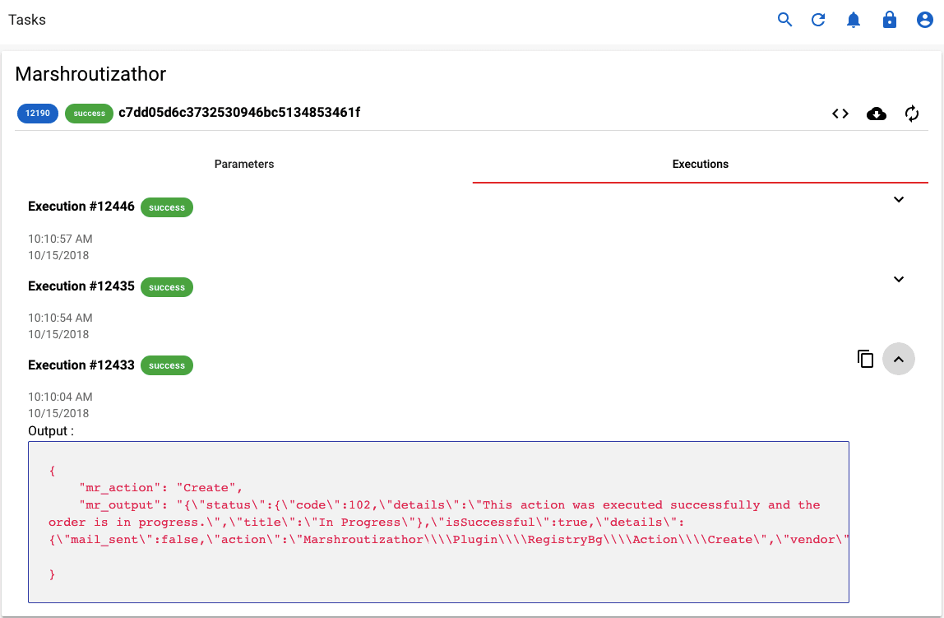This screenshot has width=944, height=618.
Task: Expand Execution #12446 details
Action: click(x=899, y=199)
